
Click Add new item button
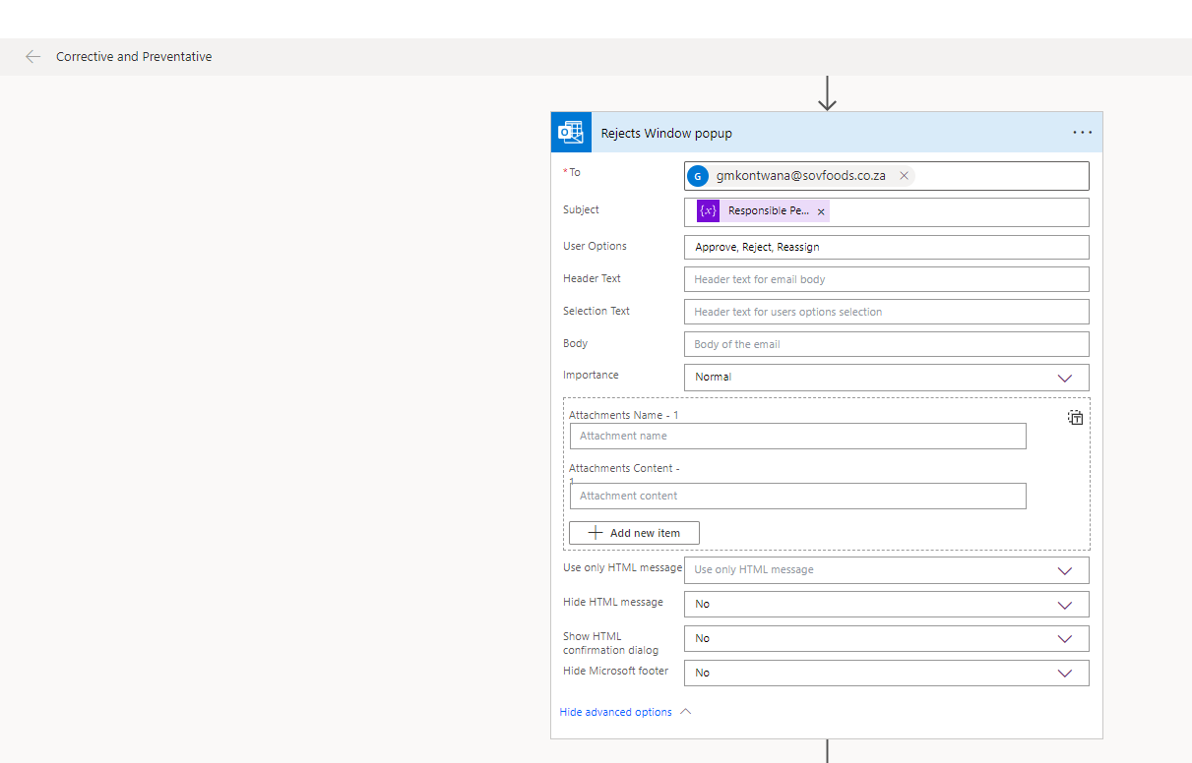634,533
